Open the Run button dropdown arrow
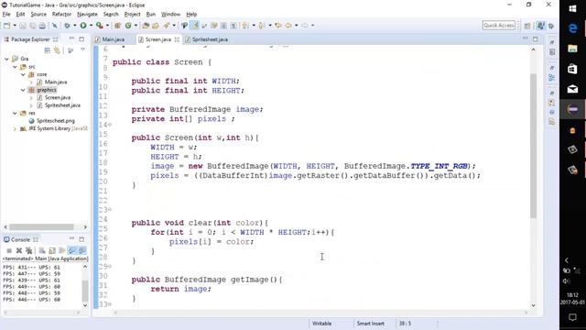This screenshot has width=586, height=330. [91, 26]
